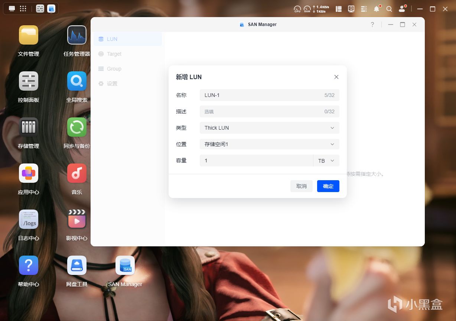Switch to control panel taskbar icon
Screen dimensions: 456x321
[x=40, y=9]
